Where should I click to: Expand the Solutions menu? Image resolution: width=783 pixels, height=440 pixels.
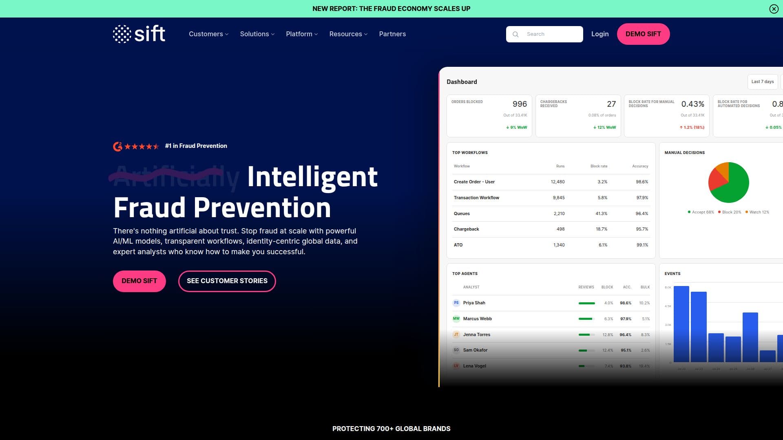(257, 34)
